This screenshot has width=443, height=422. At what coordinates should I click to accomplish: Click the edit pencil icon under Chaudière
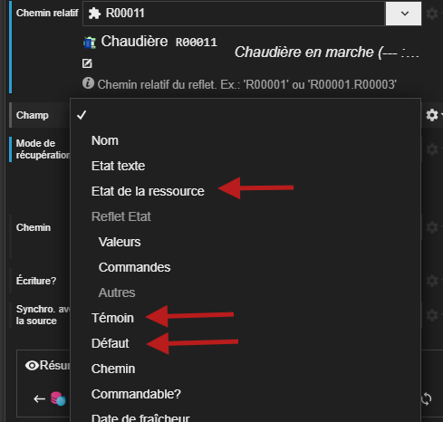point(87,63)
